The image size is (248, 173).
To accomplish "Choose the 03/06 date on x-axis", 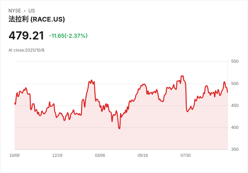I will 100,155.
